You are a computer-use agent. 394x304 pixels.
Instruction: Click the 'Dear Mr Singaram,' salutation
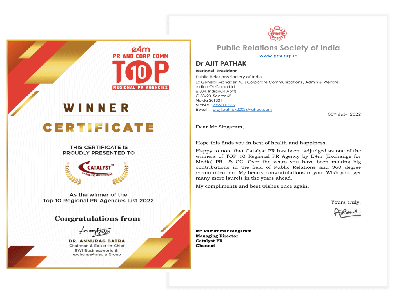pos(220,127)
